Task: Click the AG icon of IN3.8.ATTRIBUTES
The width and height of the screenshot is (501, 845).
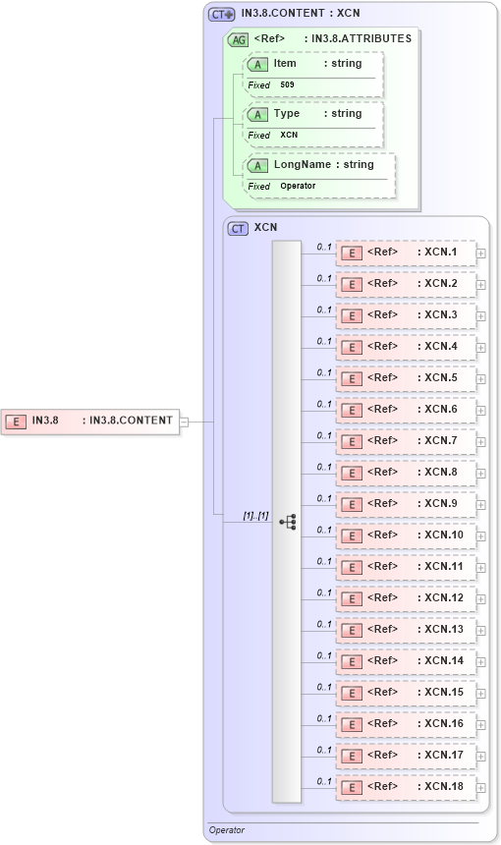Action: pyautogui.click(x=238, y=39)
